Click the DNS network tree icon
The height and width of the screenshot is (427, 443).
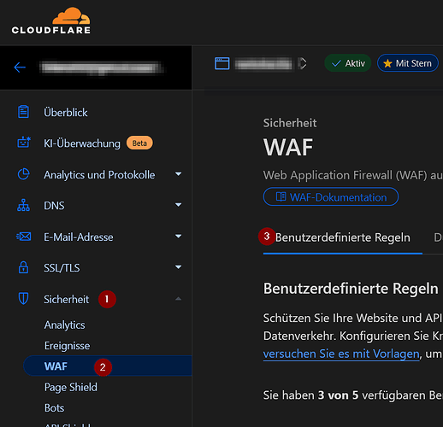tap(23, 205)
